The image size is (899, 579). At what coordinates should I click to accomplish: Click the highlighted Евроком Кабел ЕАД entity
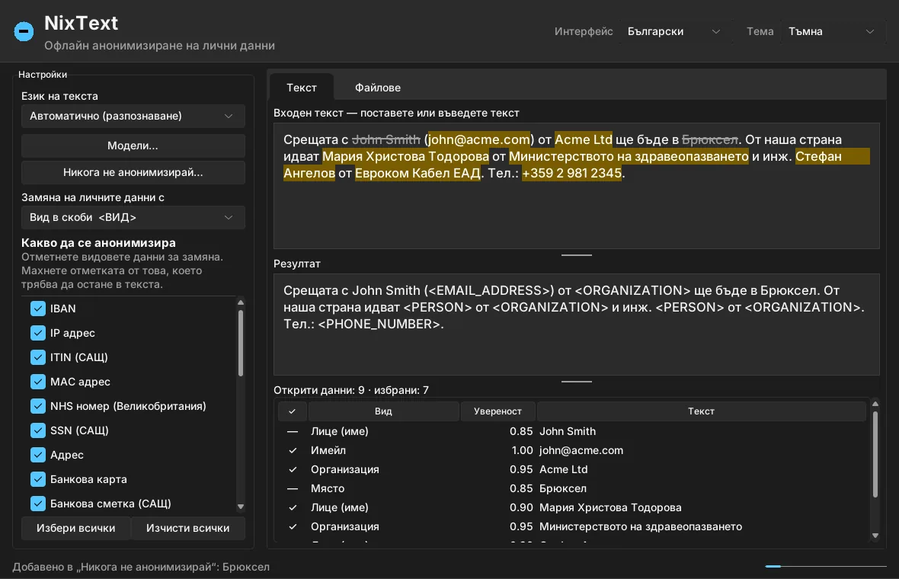point(418,173)
